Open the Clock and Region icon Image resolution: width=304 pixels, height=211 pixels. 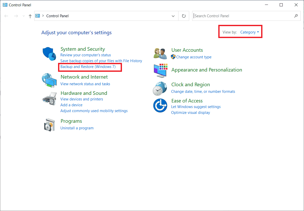coord(160,89)
